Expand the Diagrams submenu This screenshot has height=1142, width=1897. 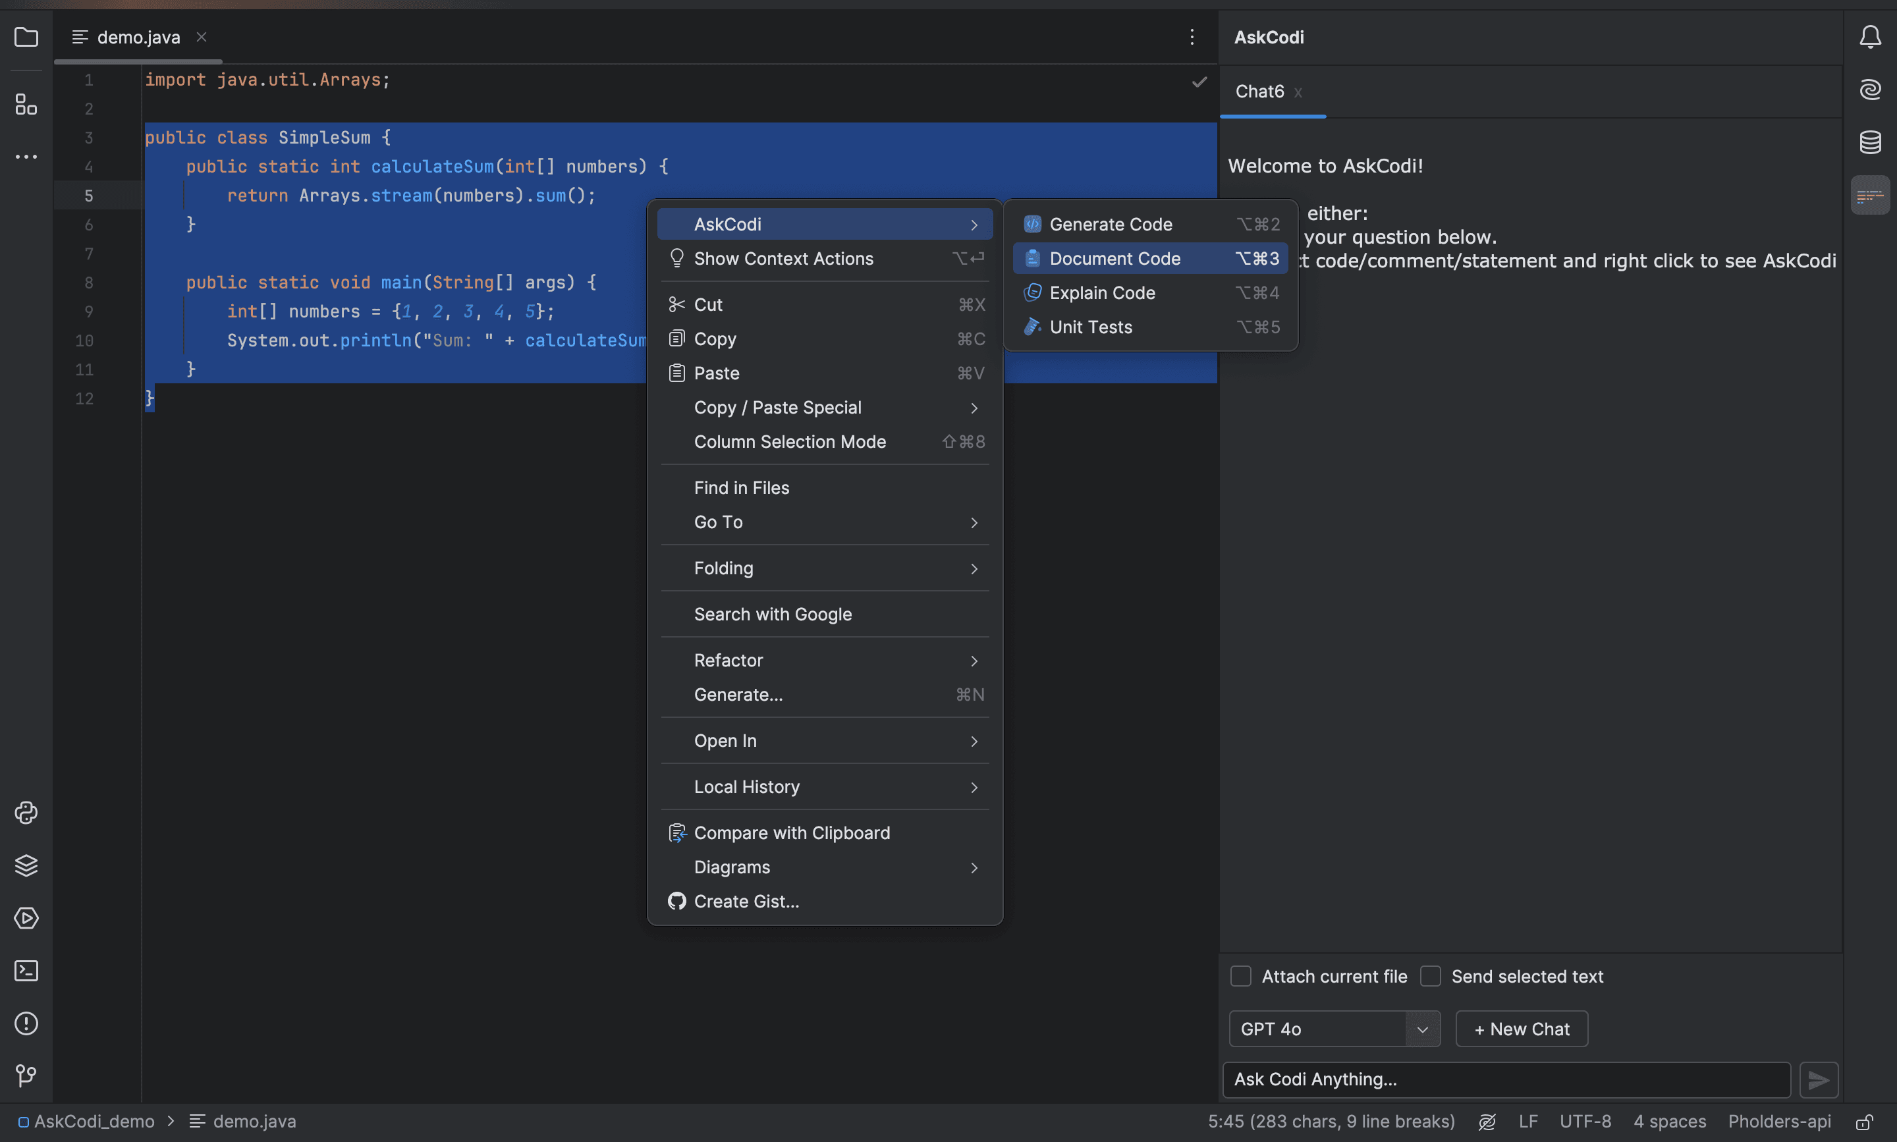click(825, 867)
